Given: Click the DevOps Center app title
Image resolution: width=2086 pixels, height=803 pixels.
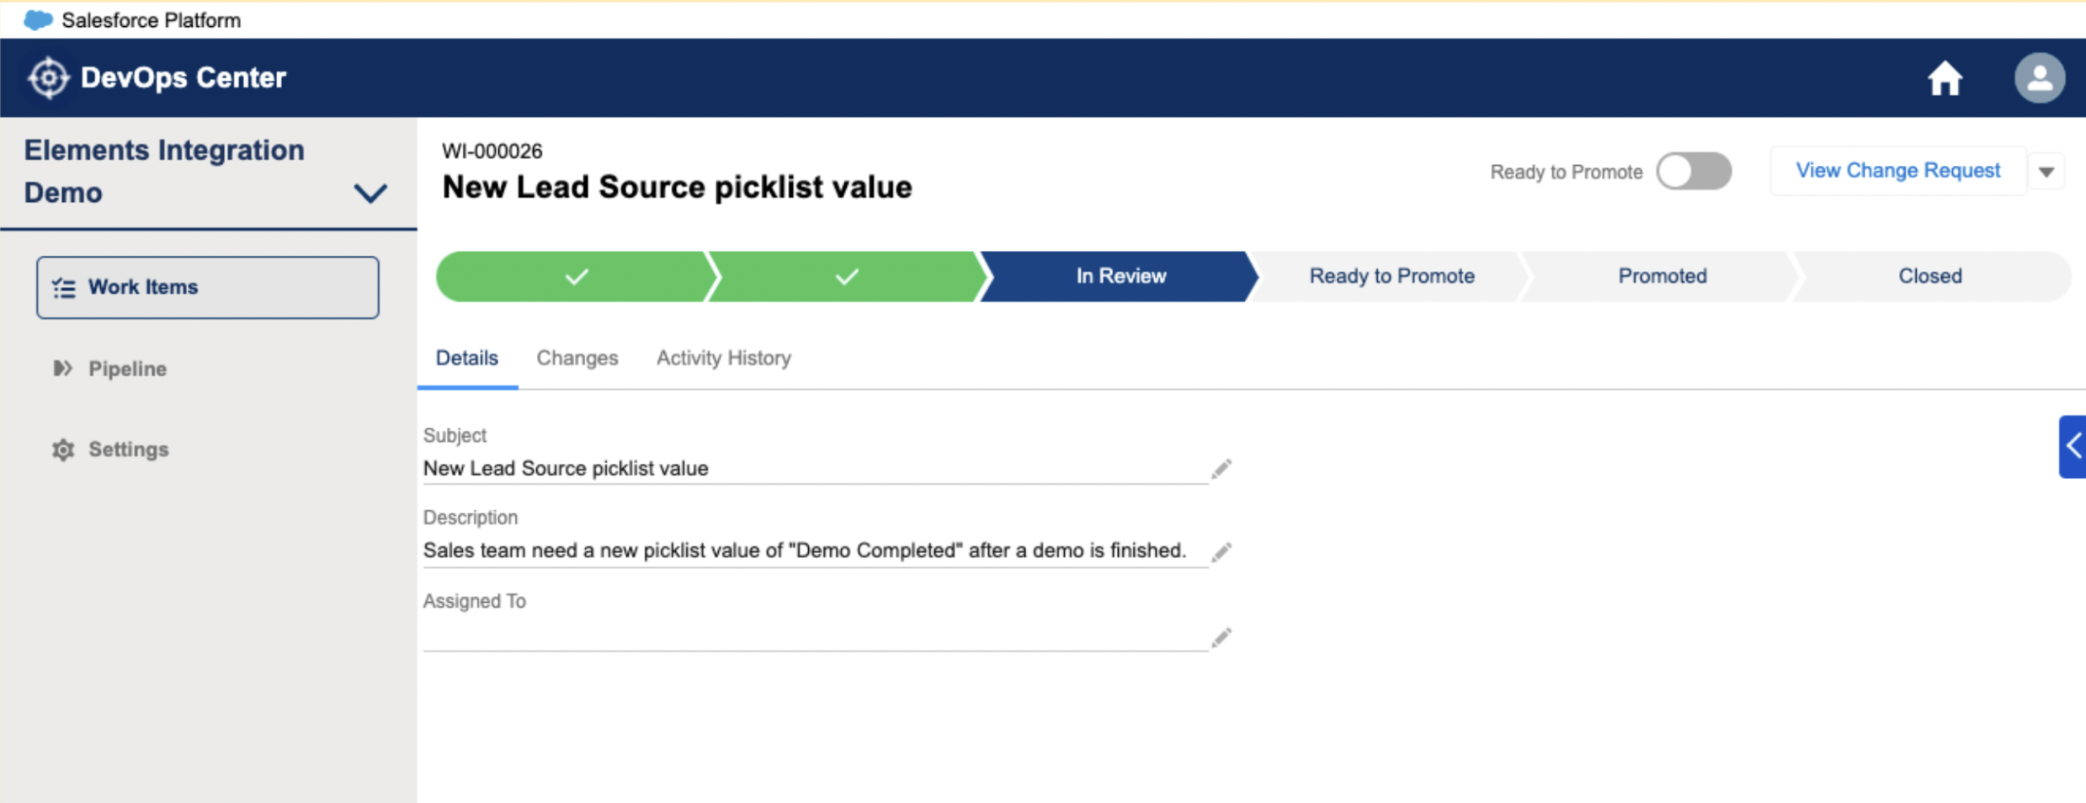Looking at the screenshot, I should click(x=184, y=78).
